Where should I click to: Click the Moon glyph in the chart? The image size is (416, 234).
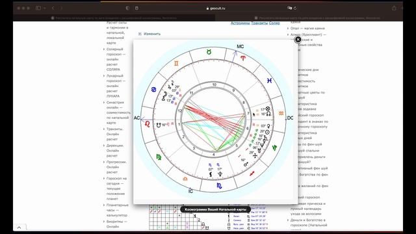pos(164,94)
